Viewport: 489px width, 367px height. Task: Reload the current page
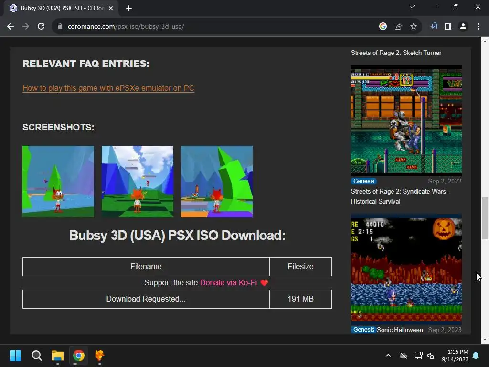point(41,27)
